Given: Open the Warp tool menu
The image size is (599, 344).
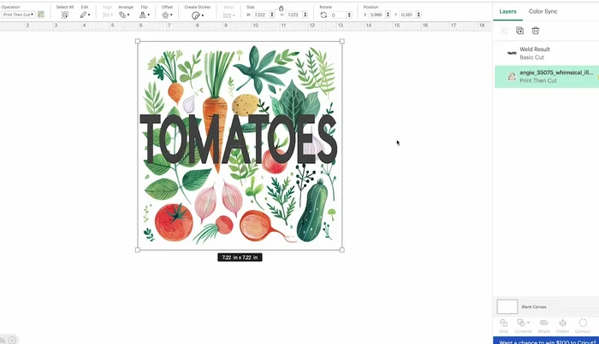Looking at the screenshot, I should click(228, 15).
